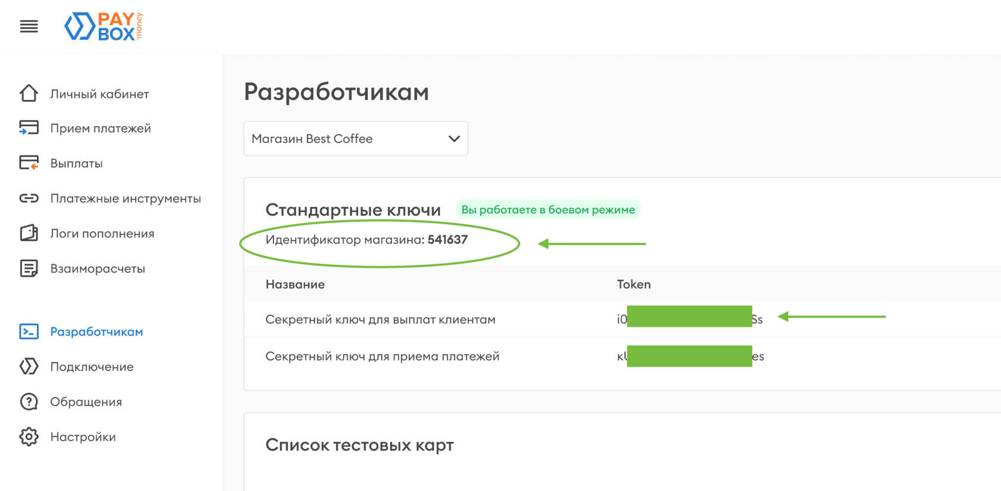Click the Подключение diamond icon

click(29, 367)
